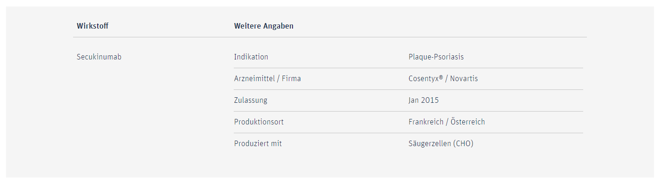Click the Produktionsort row label
This screenshot has height=183, width=660.
pyautogui.click(x=259, y=122)
